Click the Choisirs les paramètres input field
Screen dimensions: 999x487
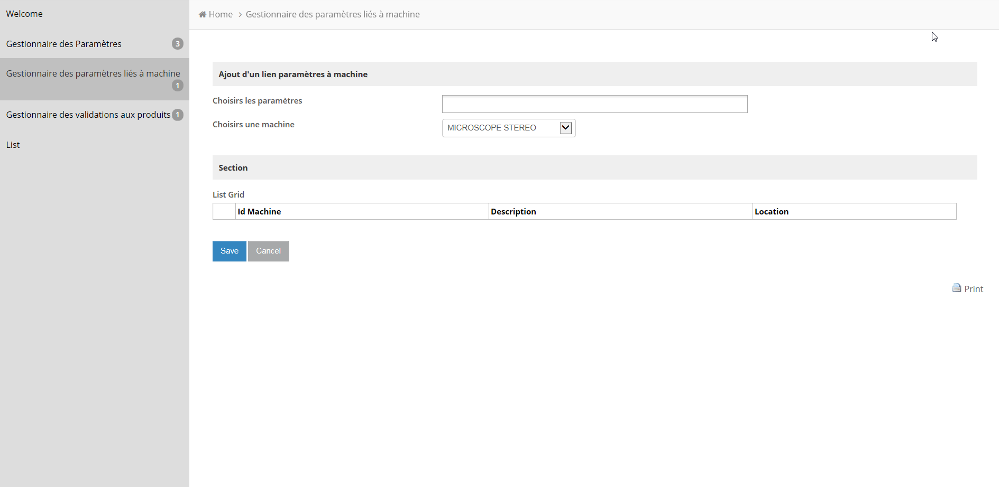[x=594, y=104]
